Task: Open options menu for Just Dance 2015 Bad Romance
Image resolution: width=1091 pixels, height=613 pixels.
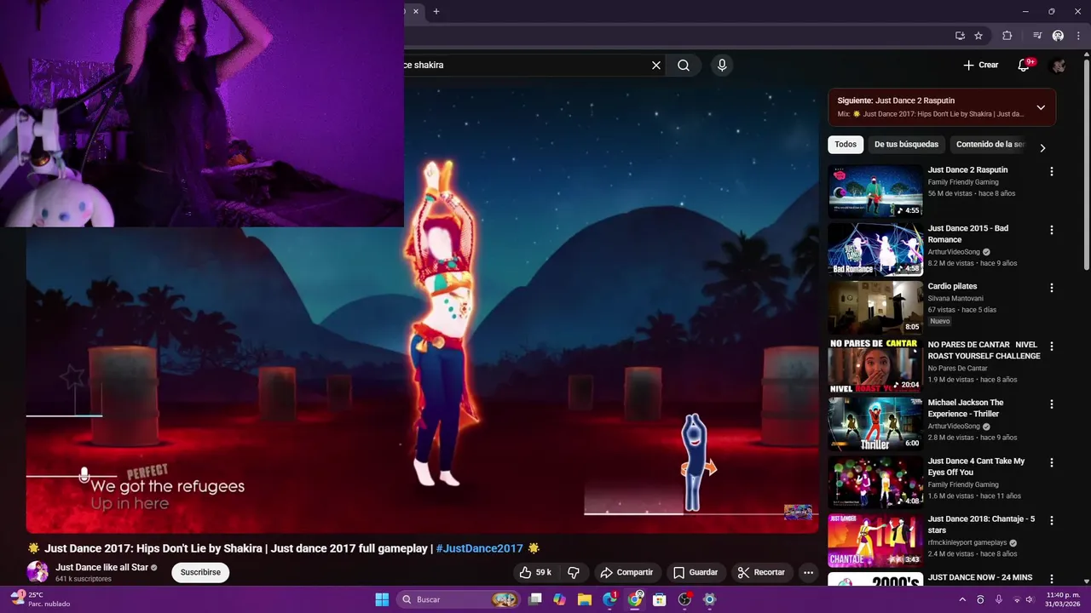Action: 1052,230
